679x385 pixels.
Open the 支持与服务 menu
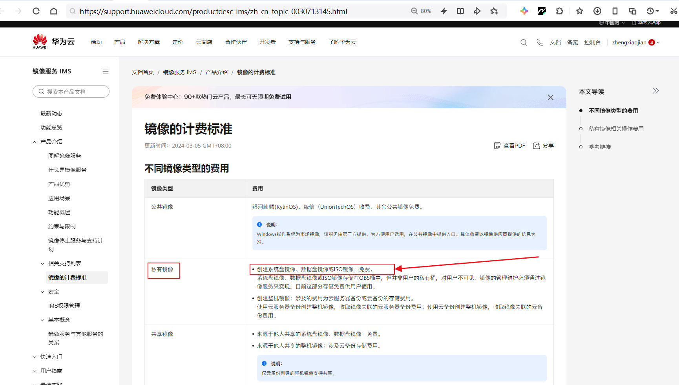pos(302,42)
